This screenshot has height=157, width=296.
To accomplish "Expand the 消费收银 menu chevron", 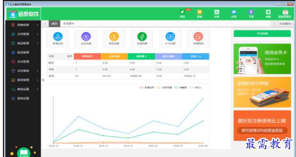I will pos(37,25).
